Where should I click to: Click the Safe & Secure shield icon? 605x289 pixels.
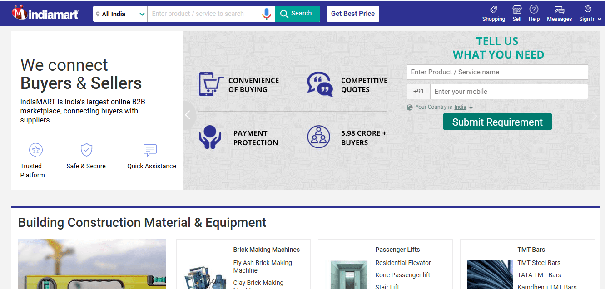(x=86, y=149)
